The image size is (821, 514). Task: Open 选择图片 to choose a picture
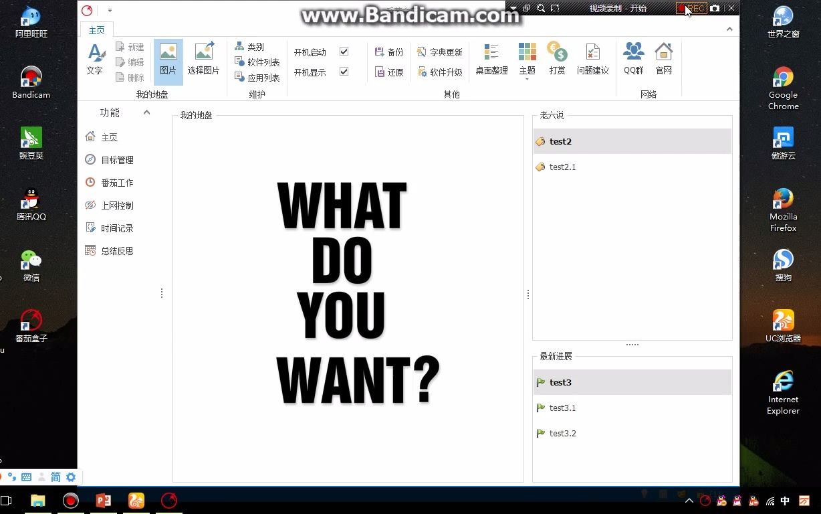click(x=203, y=59)
